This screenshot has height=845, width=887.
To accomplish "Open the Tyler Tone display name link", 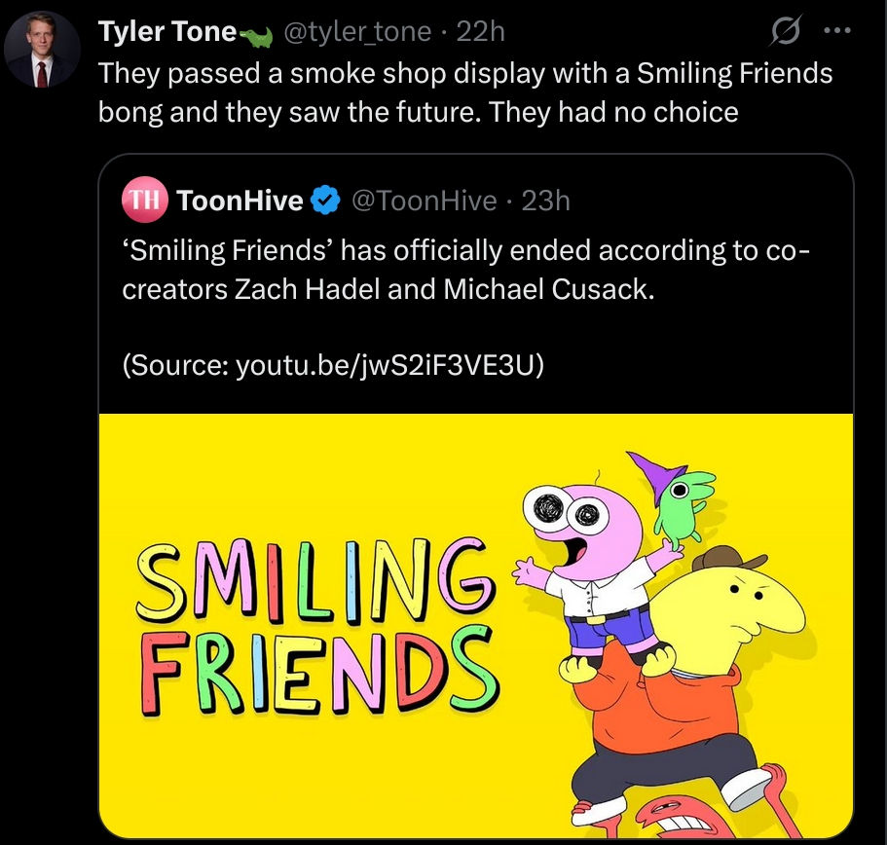I will pos(166,32).
